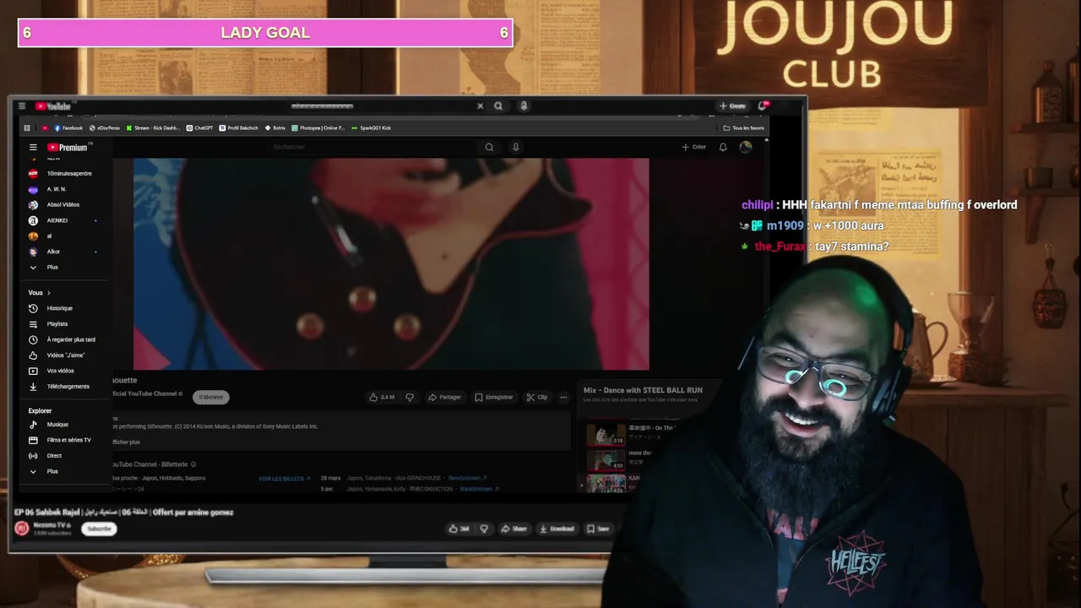Open the outer notifications bell with badge

(763, 106)
